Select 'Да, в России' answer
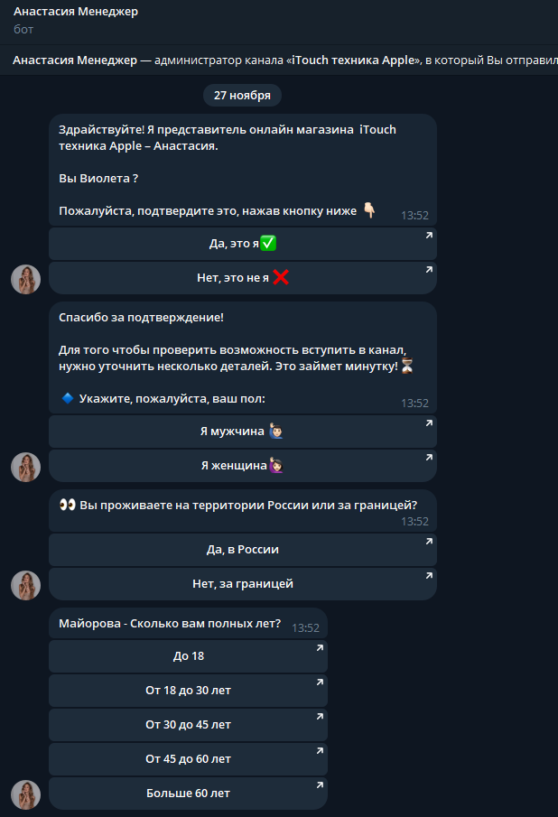The width and height of the screenshot is (558, 817). click(243, 550)
